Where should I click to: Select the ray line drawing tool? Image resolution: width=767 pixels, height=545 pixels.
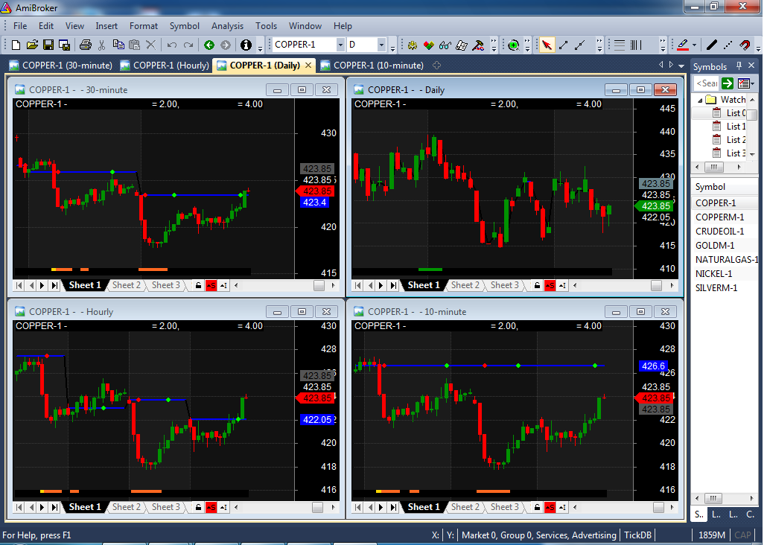pos(580,45)
